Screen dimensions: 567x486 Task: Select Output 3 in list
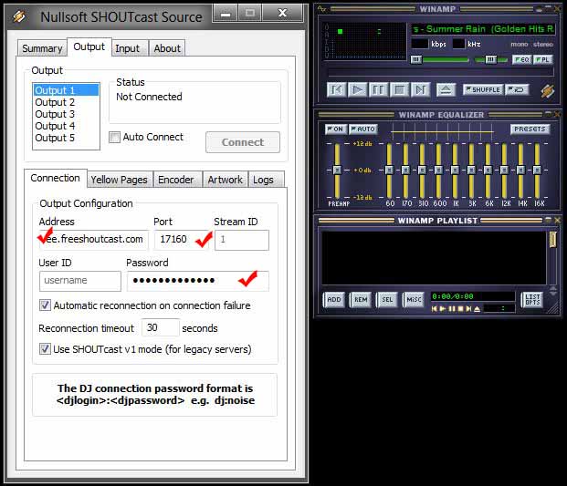[x=66, y=114]
